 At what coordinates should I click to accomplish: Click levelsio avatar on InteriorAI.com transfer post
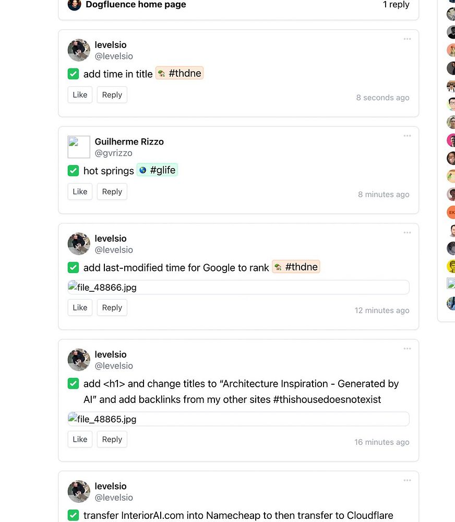[x=79, y=491]
